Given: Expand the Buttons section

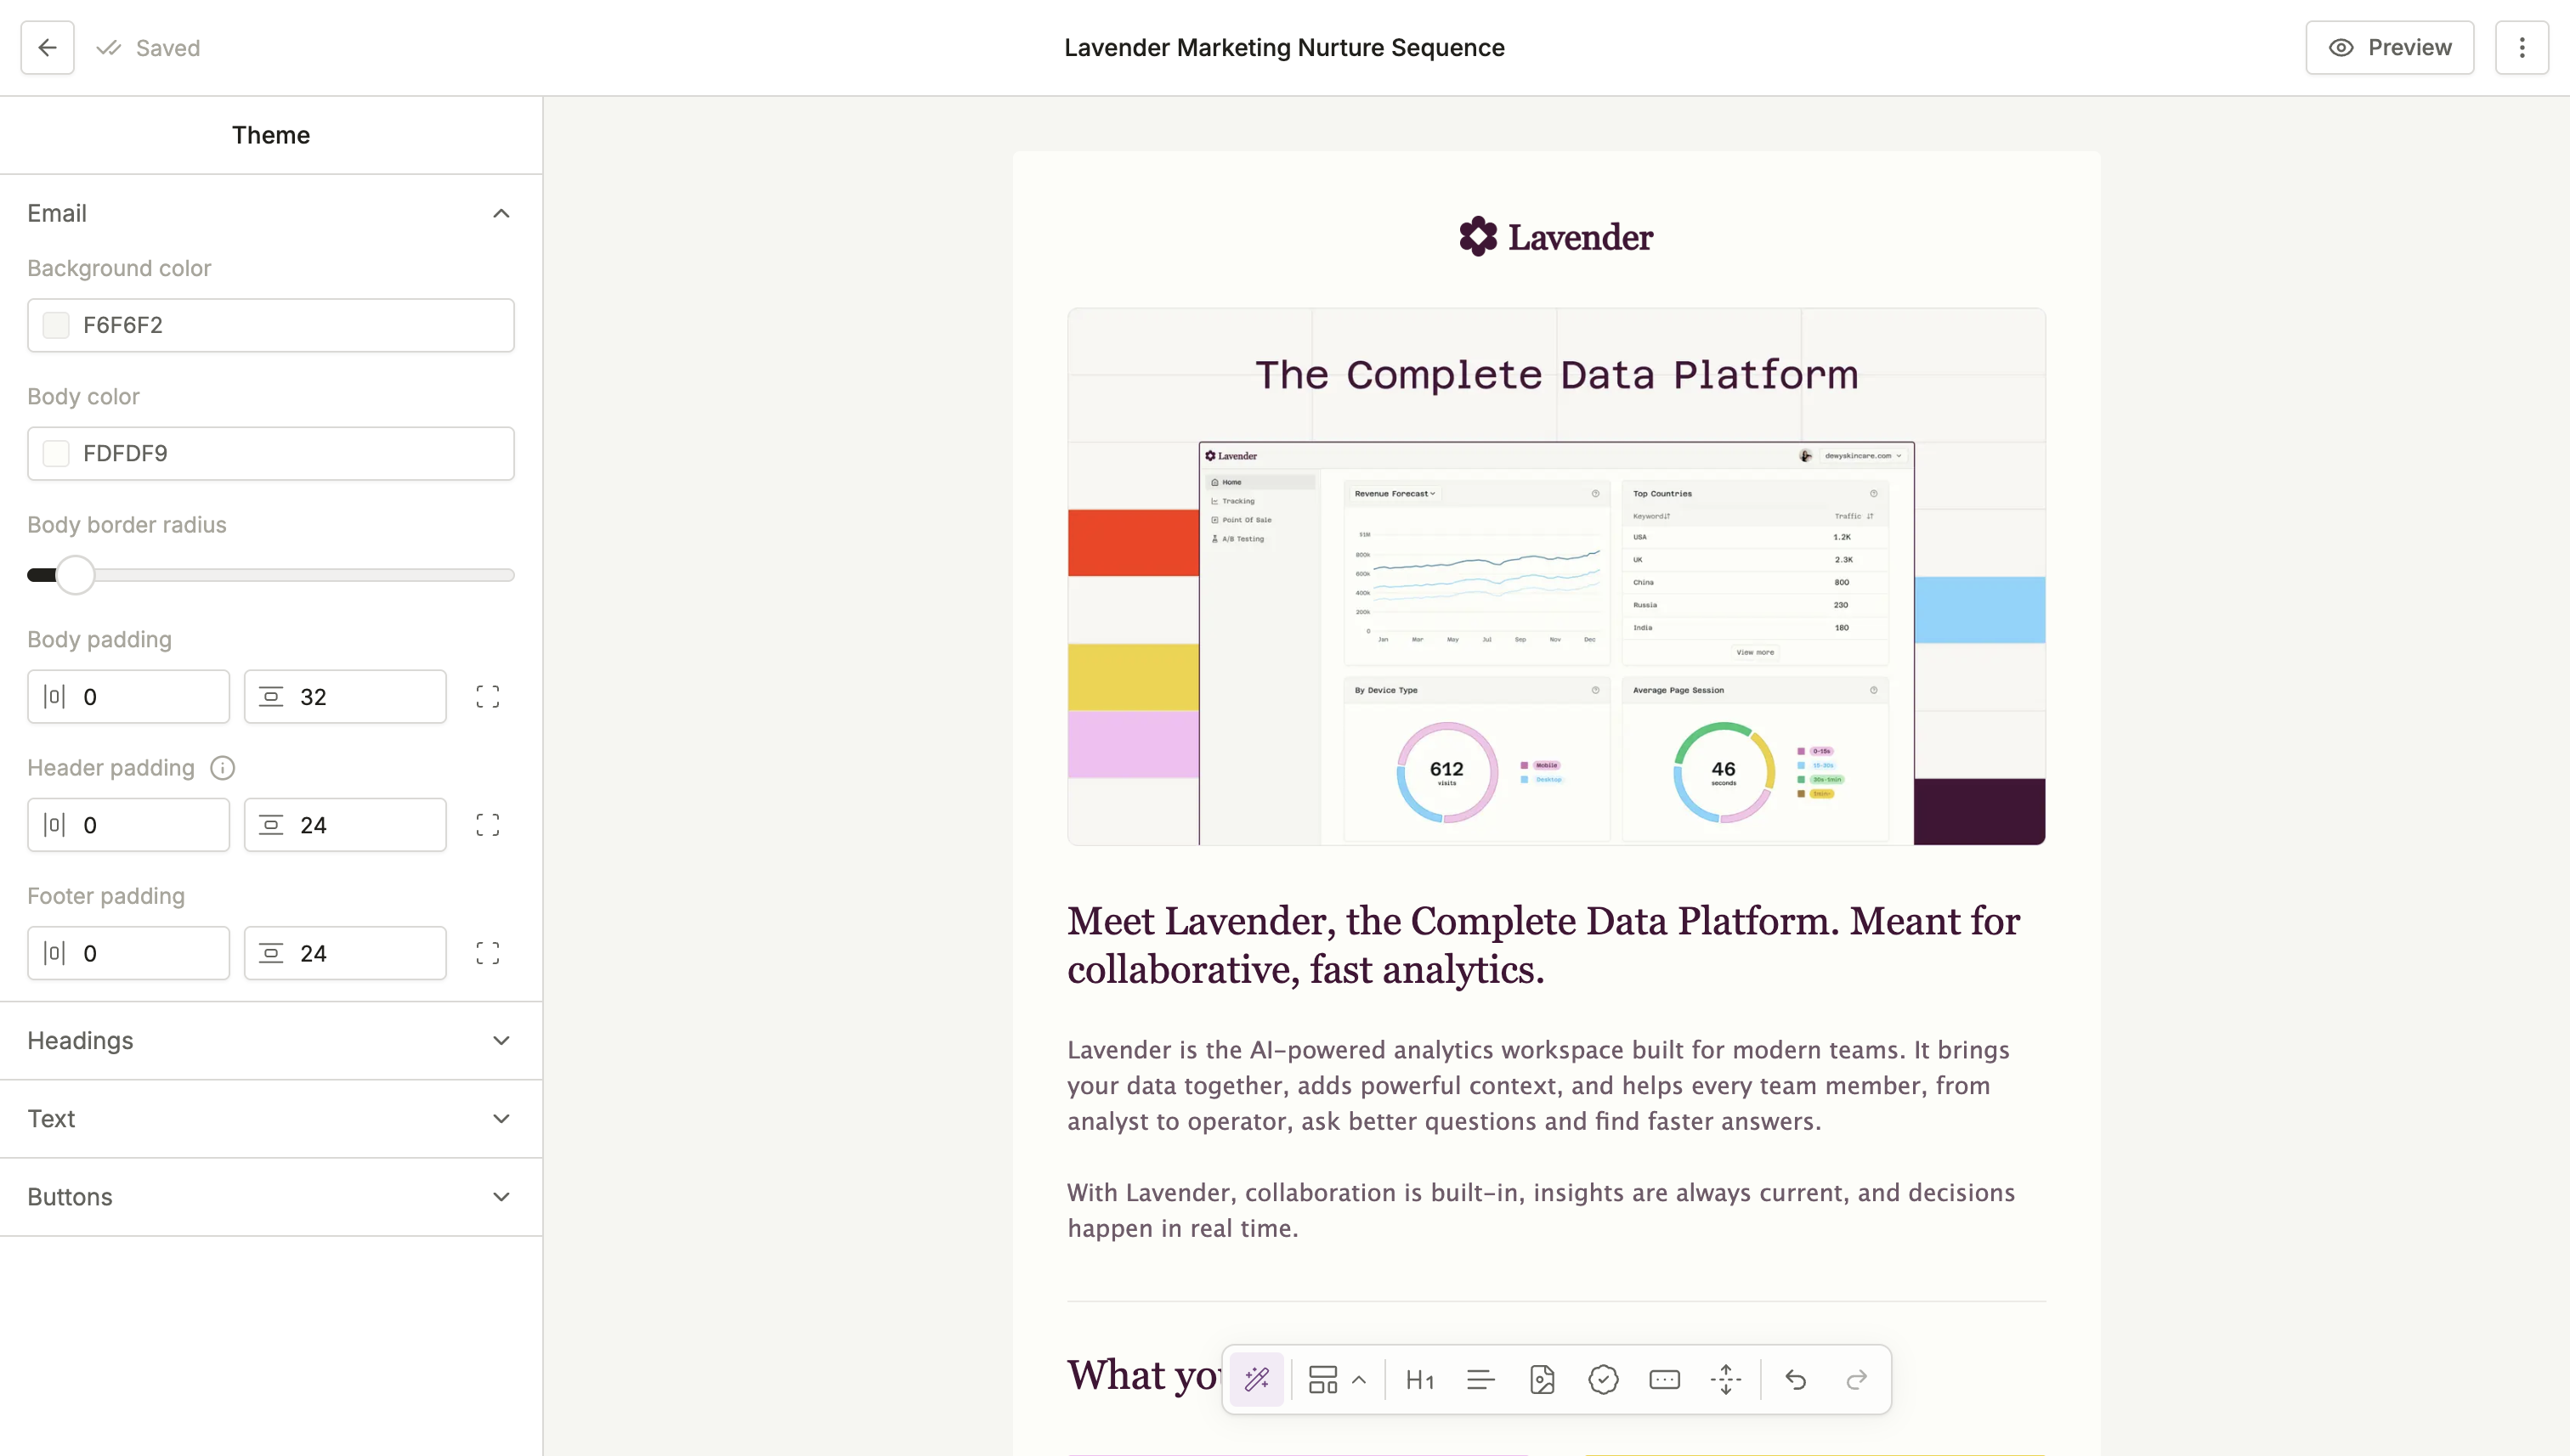Looking at the screenshot, I should coord(270,1197).
